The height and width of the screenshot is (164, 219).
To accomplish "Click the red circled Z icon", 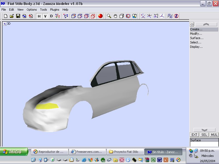I will click(176, 16).
